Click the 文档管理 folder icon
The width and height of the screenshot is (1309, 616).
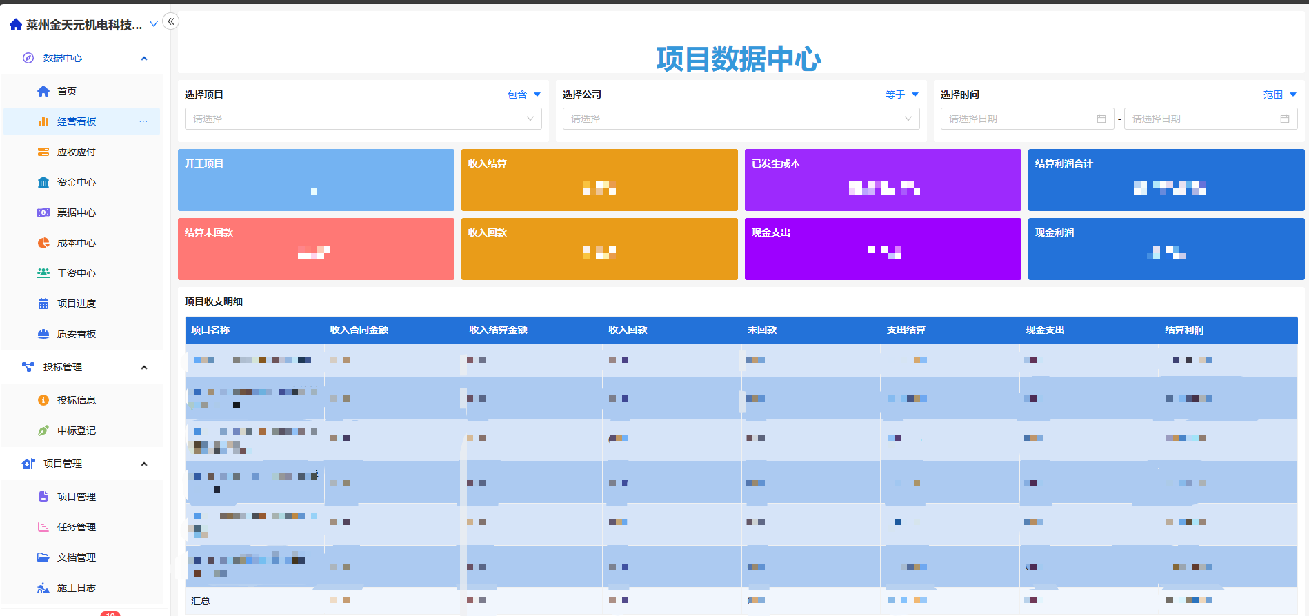(43, 557)
